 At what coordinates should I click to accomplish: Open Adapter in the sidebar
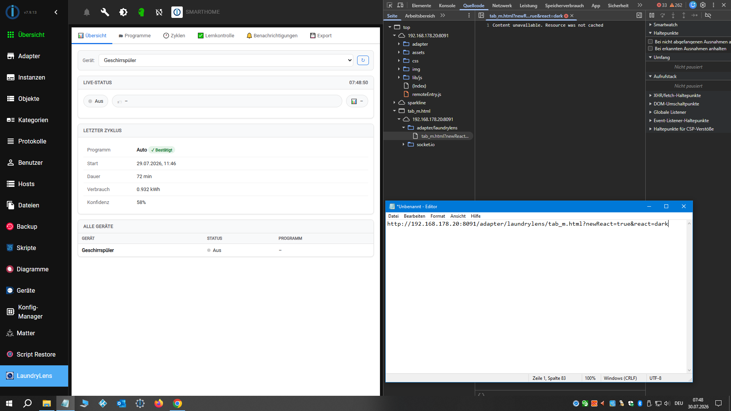(x=34, y=56)
